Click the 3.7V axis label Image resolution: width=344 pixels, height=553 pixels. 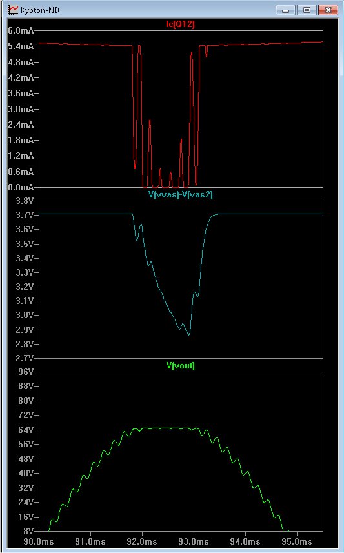coord(25,215)
